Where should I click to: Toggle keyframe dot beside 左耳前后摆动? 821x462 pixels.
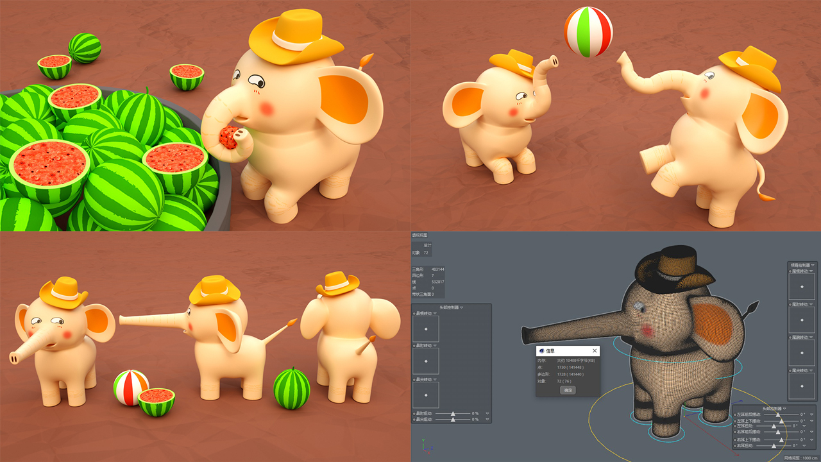(735, 415)
